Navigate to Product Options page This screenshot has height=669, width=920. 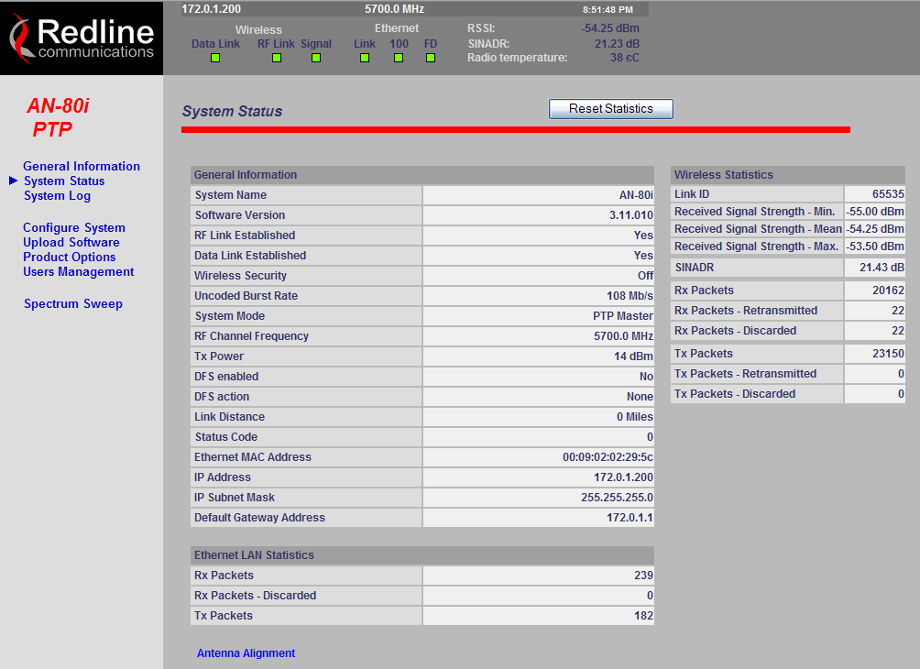coord(70,258)
